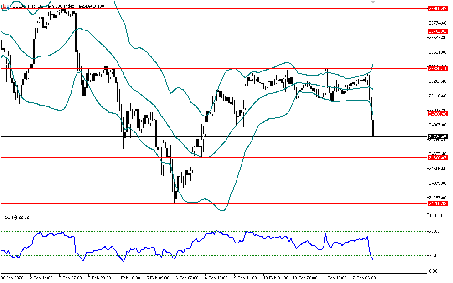Image resolution: width=453 pixels, height=283 pixels.
Task: Click the chart icon beside US100 title
Action: [x=6, y=5]
